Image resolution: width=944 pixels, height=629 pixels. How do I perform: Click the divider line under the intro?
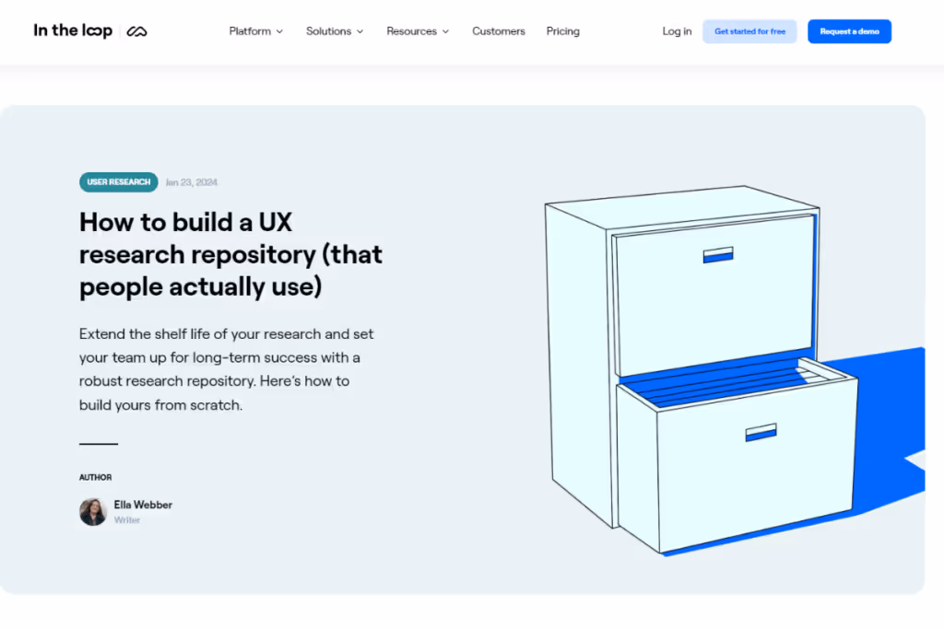(x=98, y=445)
